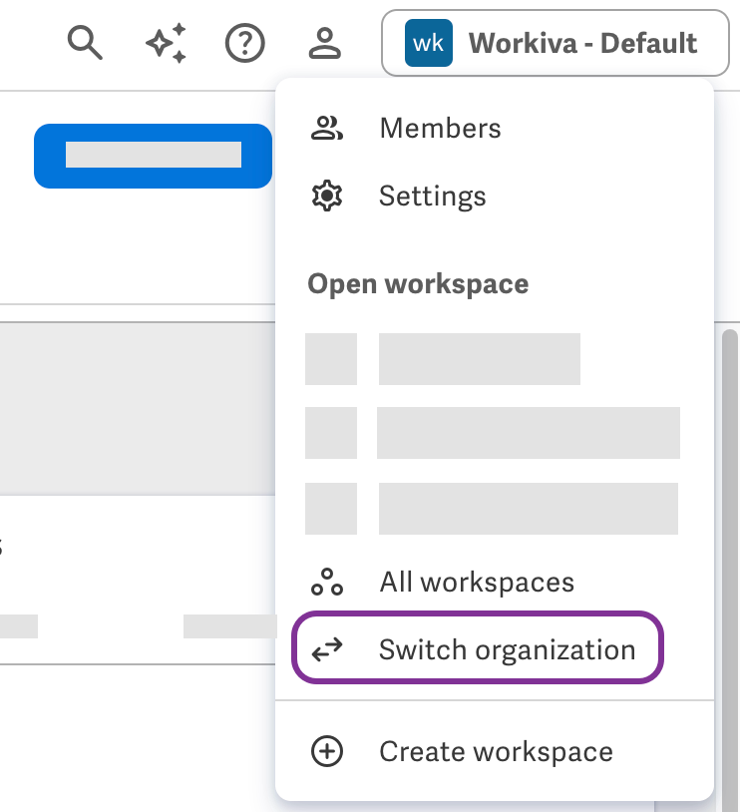Open the first workspace placeholder entry
Viewport: 740px width, 812px height.
tap(443, 359)
